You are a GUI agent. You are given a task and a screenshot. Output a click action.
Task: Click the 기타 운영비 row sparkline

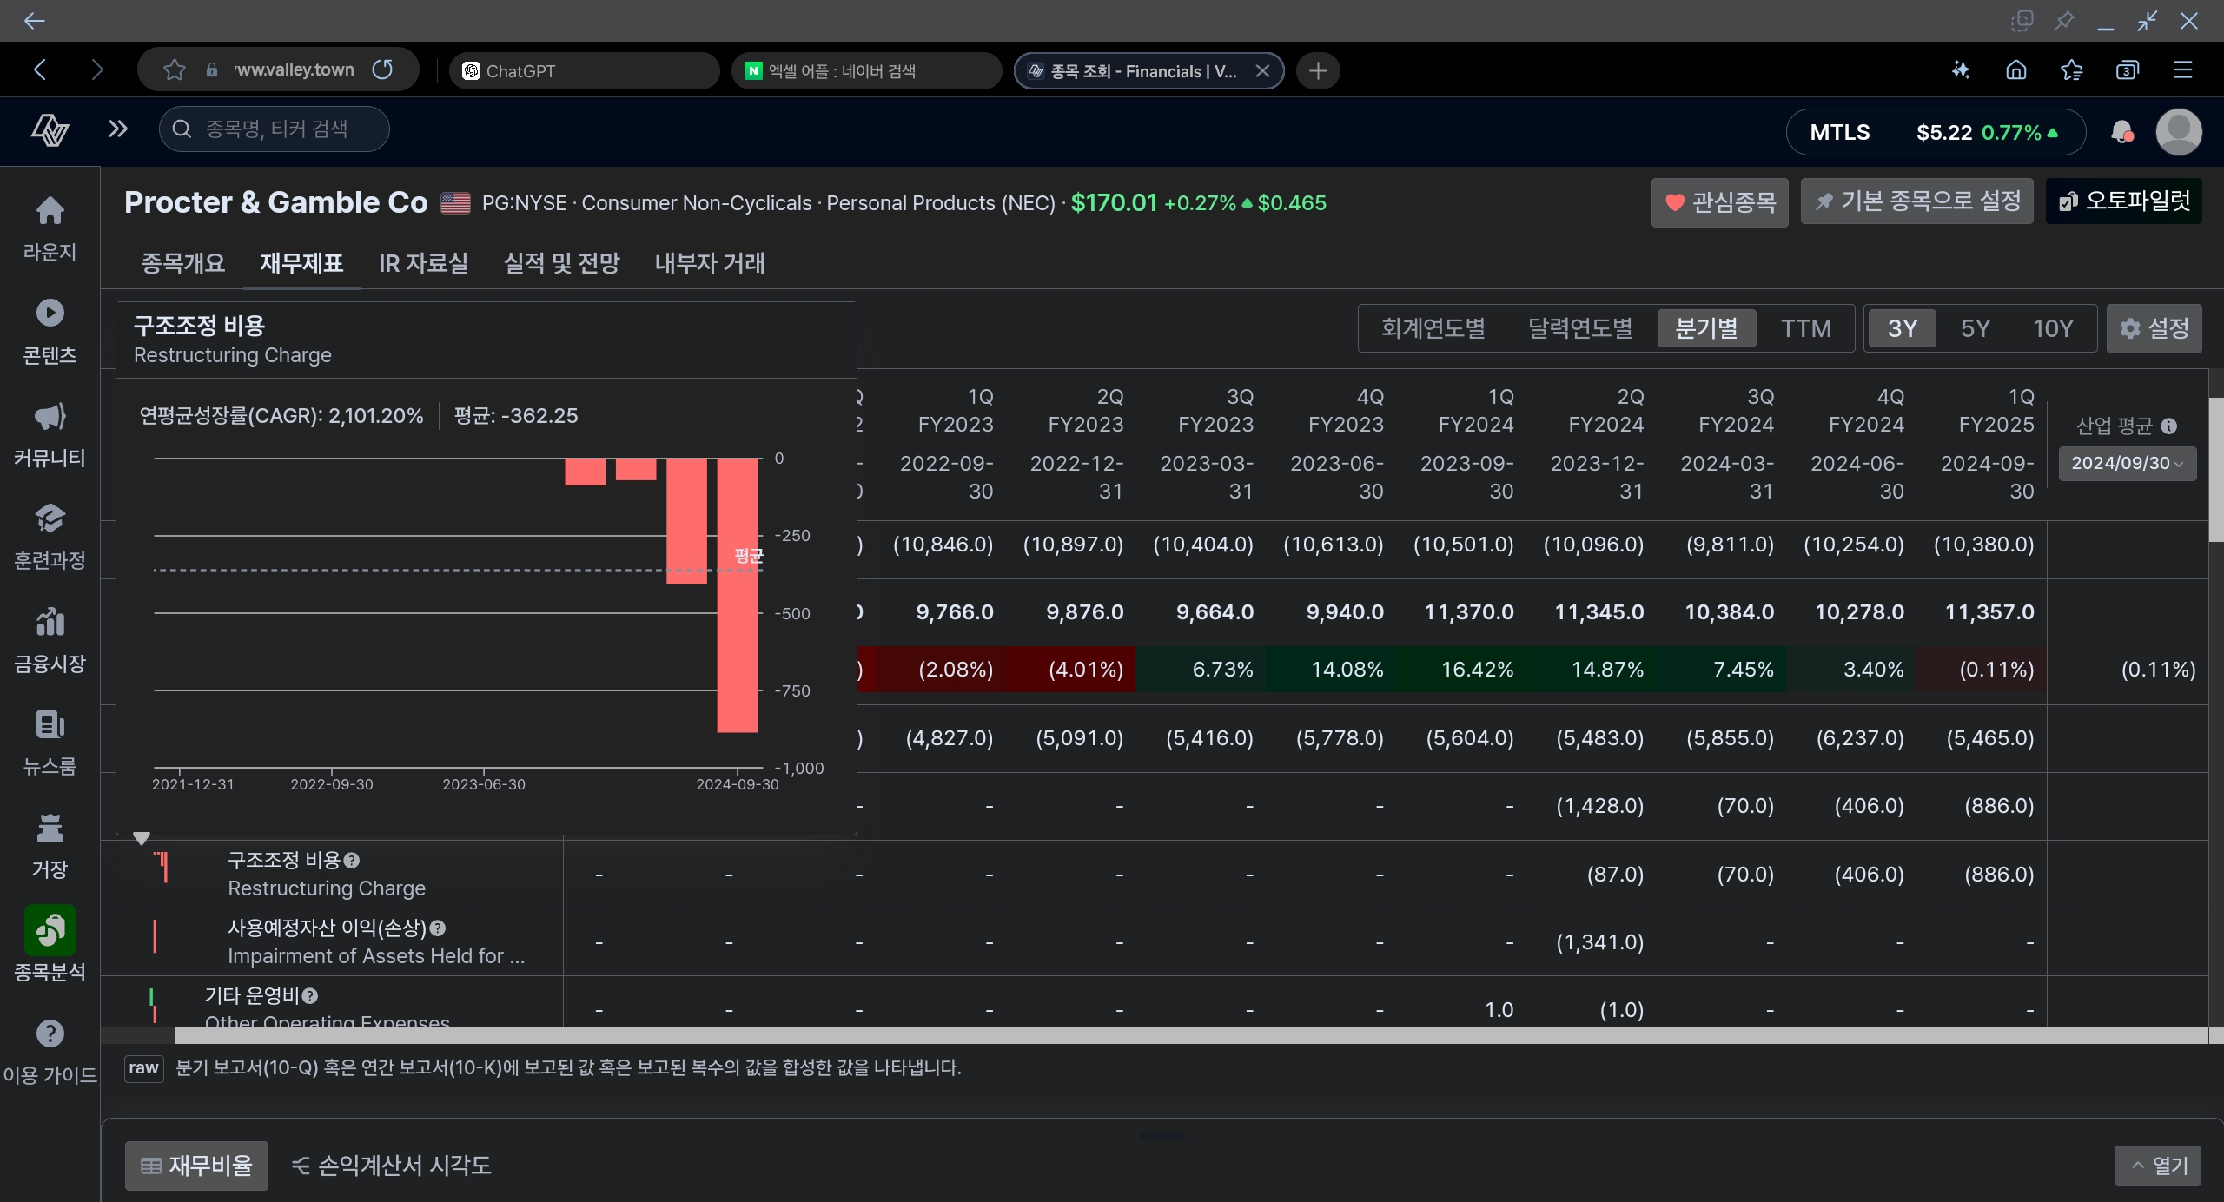click(153, 1006)
